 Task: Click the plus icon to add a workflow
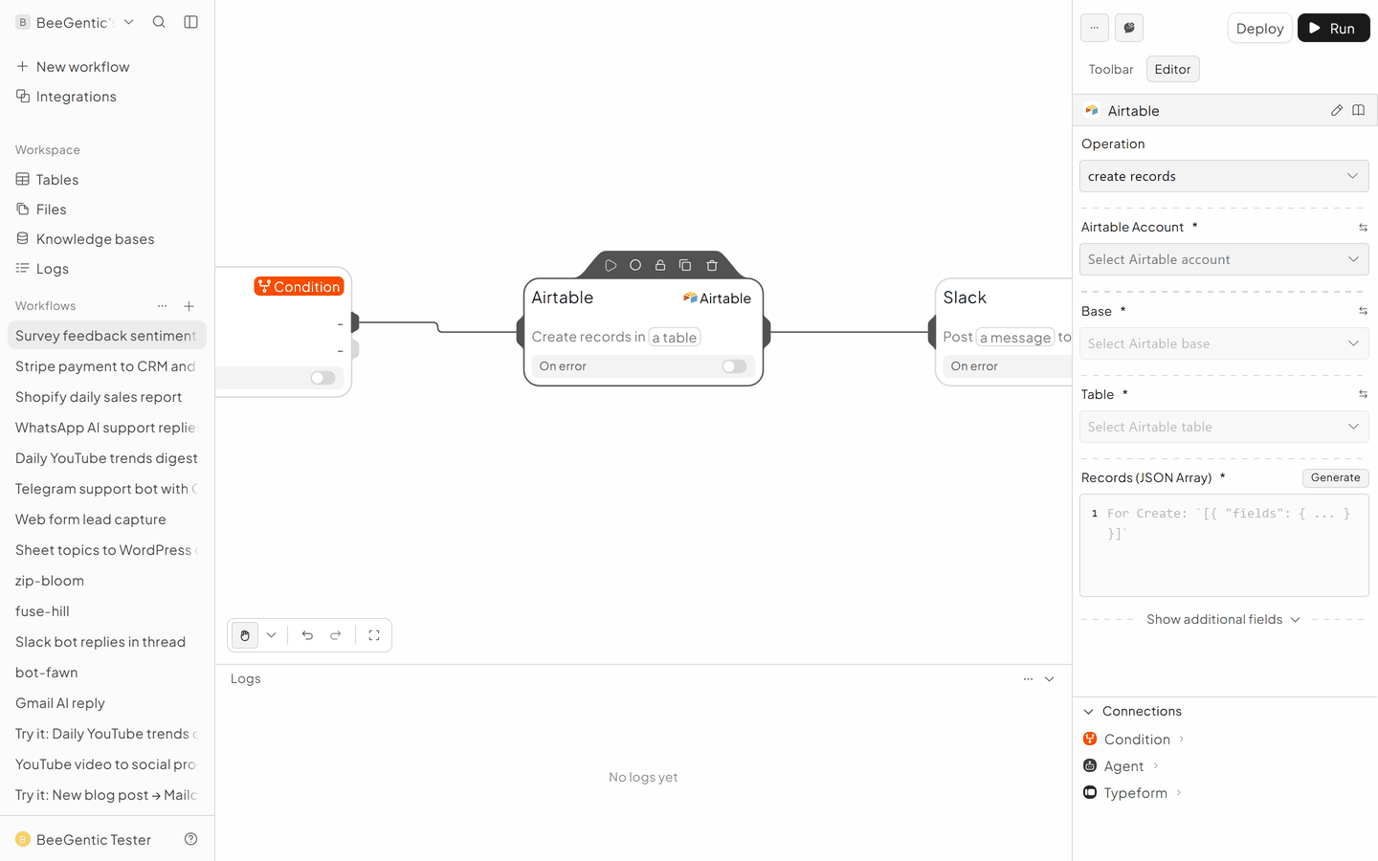click(189, 306)
